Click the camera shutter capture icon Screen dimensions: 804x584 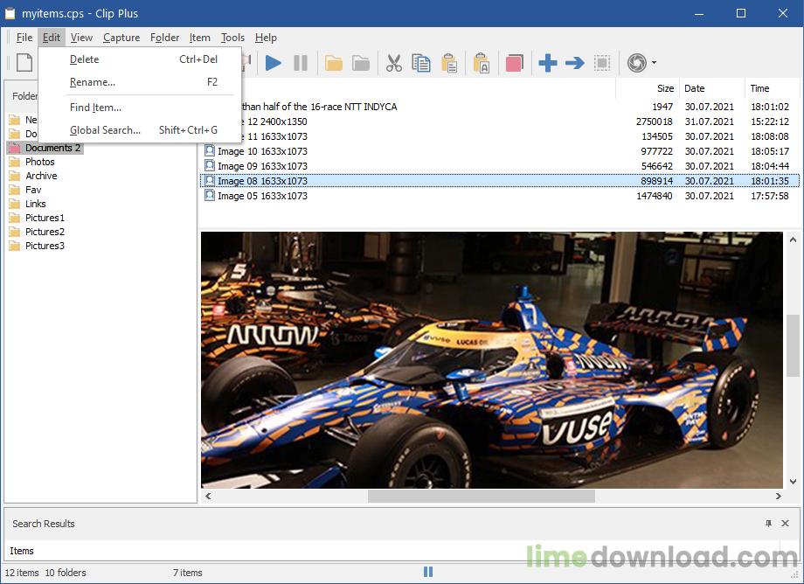pyautogui.click(x=637, y=63)
